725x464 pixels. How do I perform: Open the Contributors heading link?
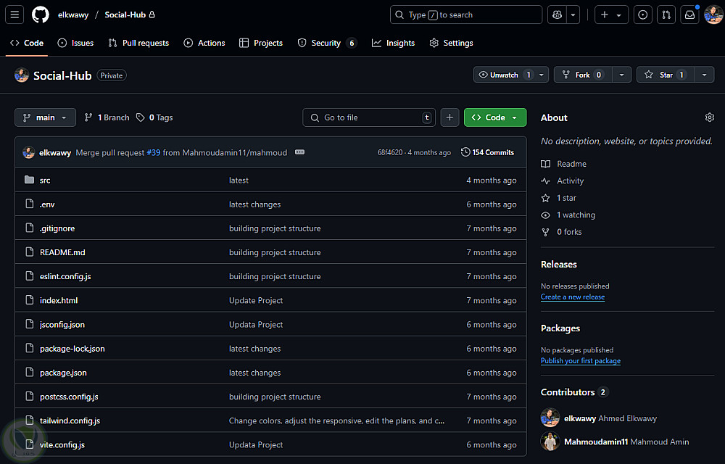pos(573,392)
